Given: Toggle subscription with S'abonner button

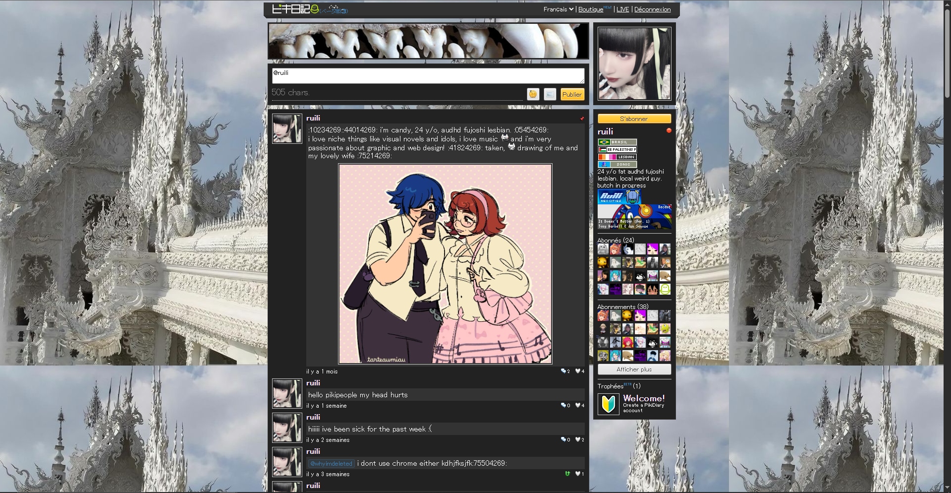Looking at the screenshot, I should tap(634, 119).
